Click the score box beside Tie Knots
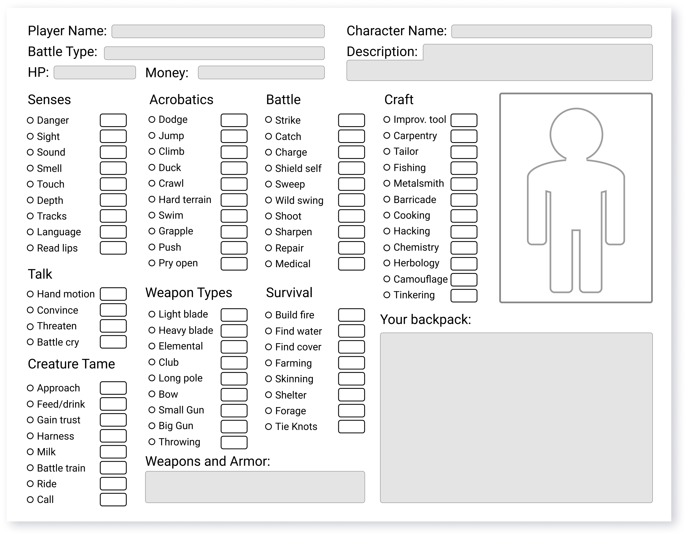Viewport: 687px width, 536px height. 351,427
